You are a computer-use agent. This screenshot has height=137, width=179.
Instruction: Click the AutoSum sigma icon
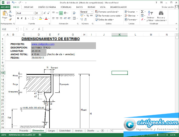(142, 12)
